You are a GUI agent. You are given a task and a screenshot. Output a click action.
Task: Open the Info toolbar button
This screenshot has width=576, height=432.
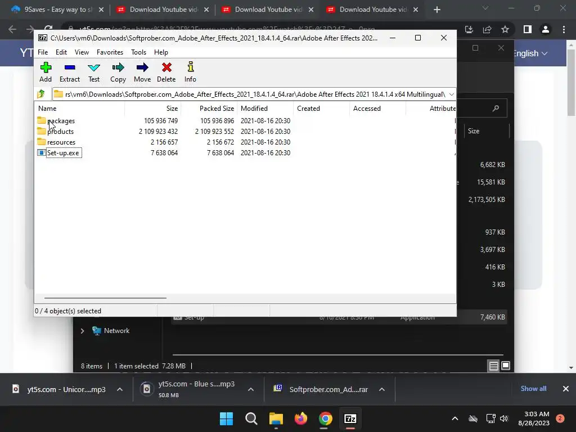[x=190, y=72]
